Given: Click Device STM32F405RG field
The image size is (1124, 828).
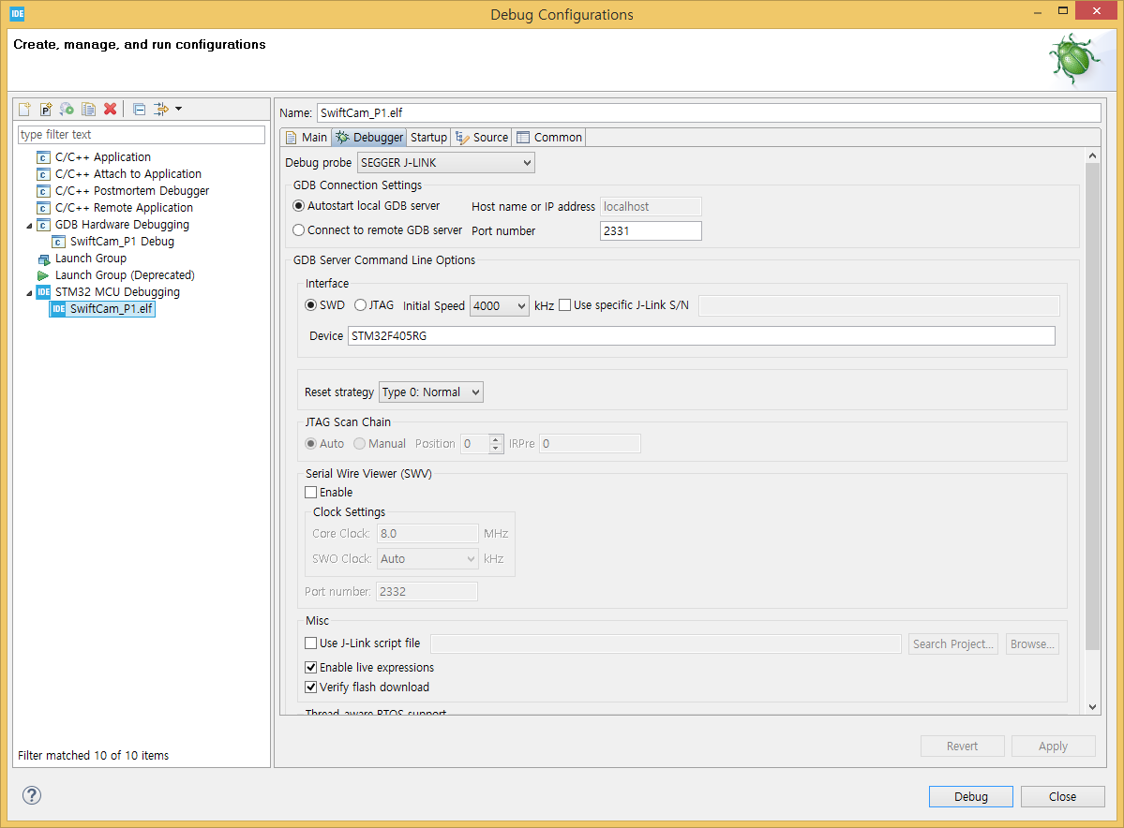Looking at the screenshot, I should tap(701, 336).
